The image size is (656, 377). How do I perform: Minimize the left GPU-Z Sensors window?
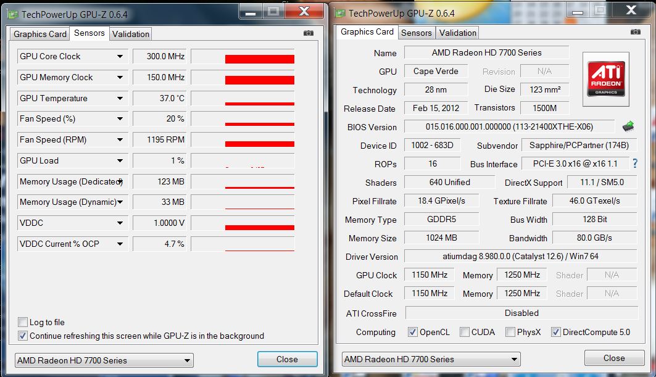click(251, 12)
